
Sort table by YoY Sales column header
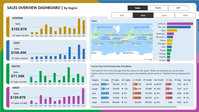tap(126, 80)
